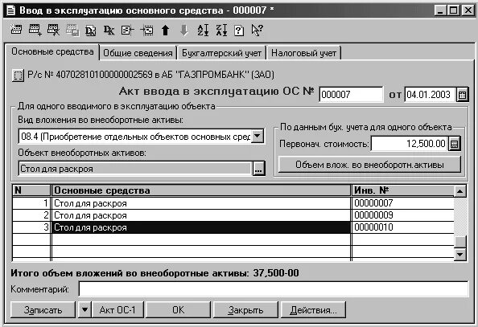
Task: Click the Р/с № 40702810100000002569 account text
Action: click(150, 75)
